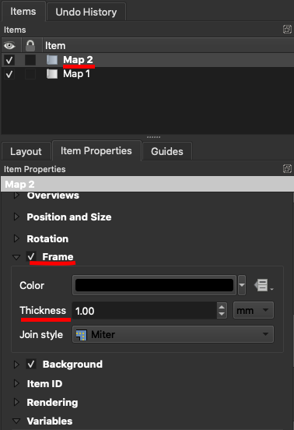Undock the Item Properties panel float icon
The image size is (294, 430).
tap(287, 169)
